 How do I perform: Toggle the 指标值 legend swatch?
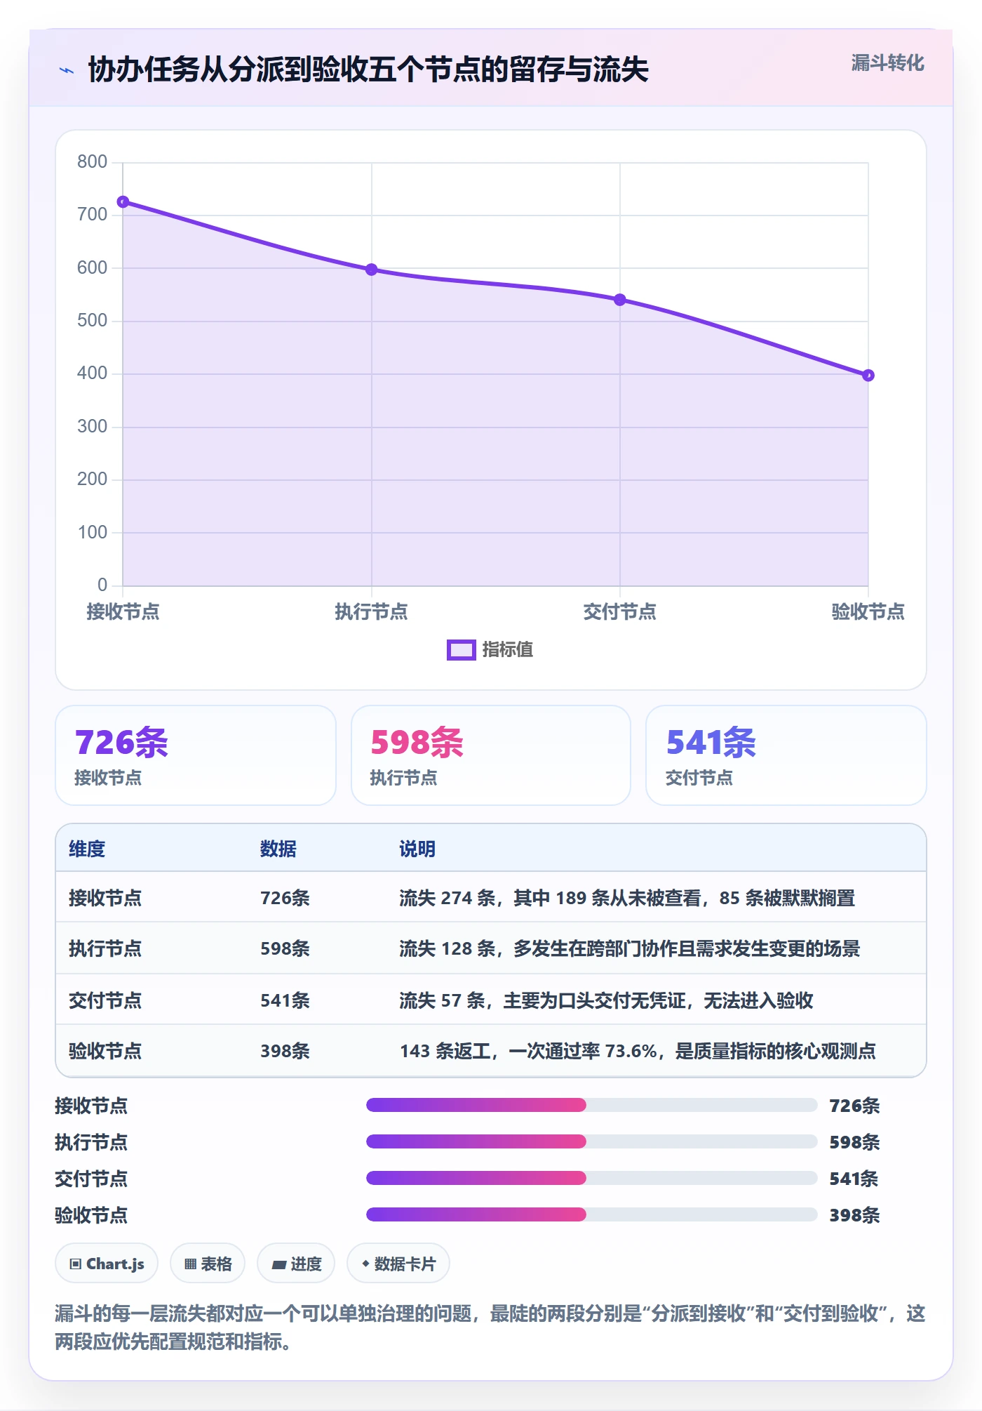click(x=462, y=650)
